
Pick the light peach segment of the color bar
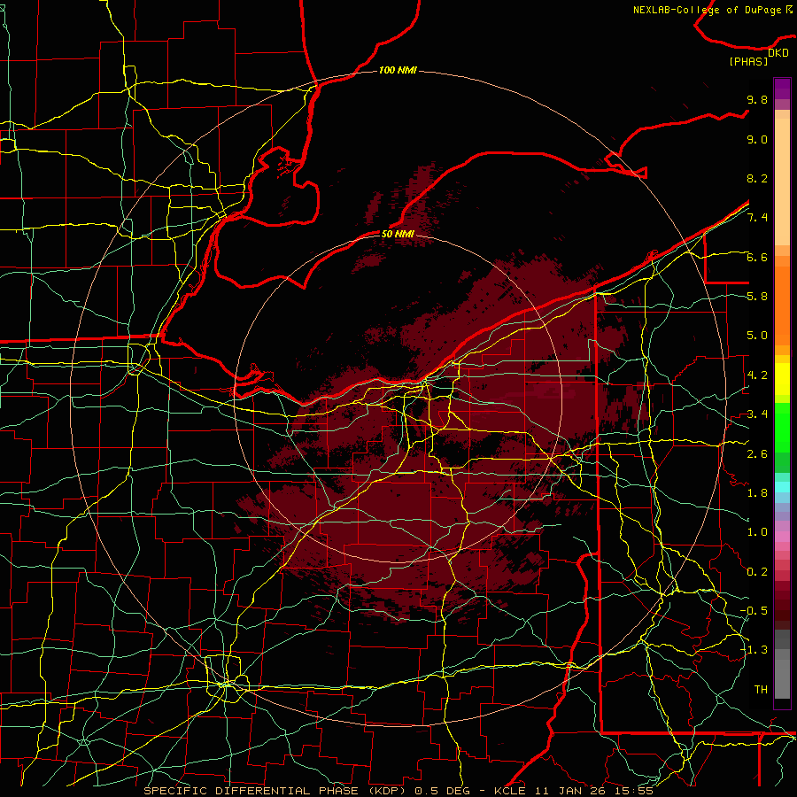[782, 183]
